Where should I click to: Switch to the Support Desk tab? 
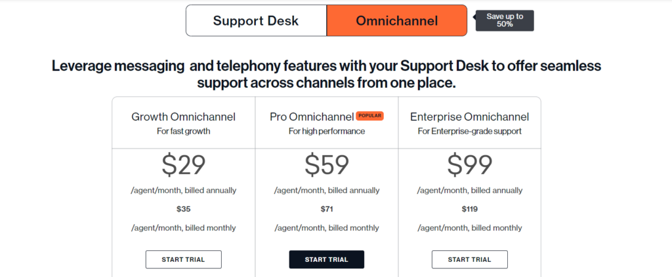tap(256, 21)
